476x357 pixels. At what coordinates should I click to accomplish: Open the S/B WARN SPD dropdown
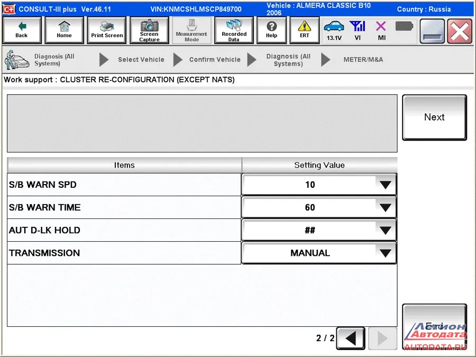click(x=319, y=185)
